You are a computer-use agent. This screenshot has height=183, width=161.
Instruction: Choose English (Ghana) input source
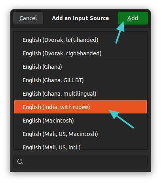pos(80,67)
